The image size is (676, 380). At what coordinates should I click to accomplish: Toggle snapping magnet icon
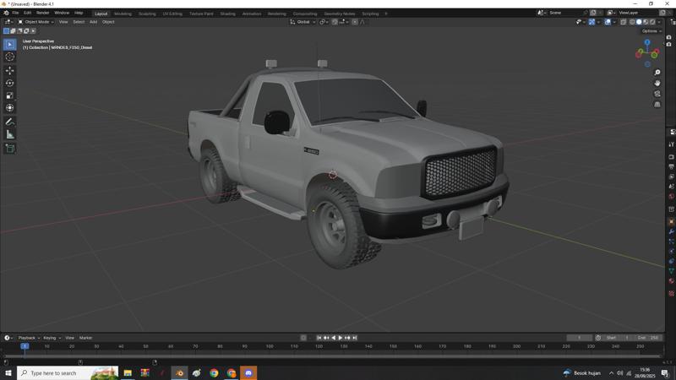[x=335, y=22]
